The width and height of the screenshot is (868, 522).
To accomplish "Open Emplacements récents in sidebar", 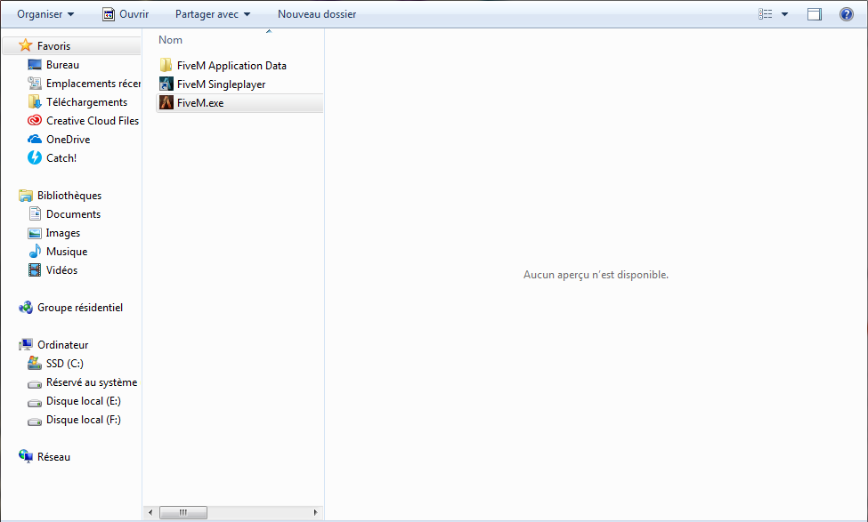I will tap(93, 84).
